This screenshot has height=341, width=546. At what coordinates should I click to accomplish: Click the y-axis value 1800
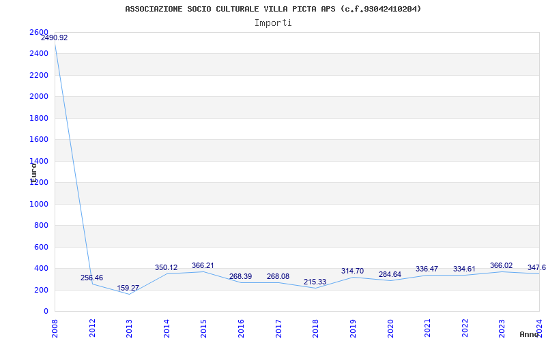pyautogui.click(x=39, y=118)
